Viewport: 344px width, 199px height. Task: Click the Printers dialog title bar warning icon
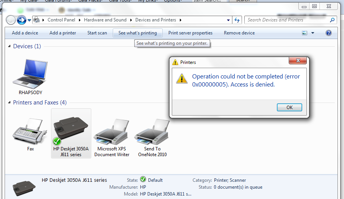(x=175, y=62)
